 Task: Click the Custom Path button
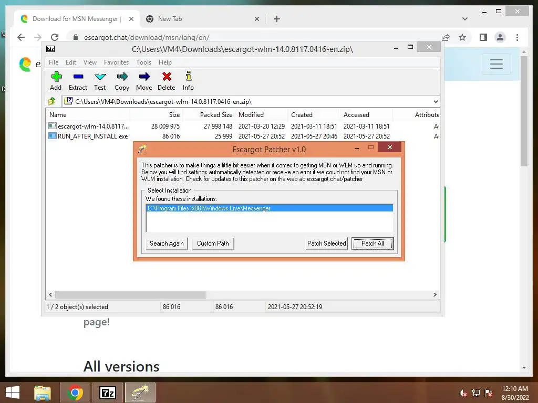click(x=213, y=243)
